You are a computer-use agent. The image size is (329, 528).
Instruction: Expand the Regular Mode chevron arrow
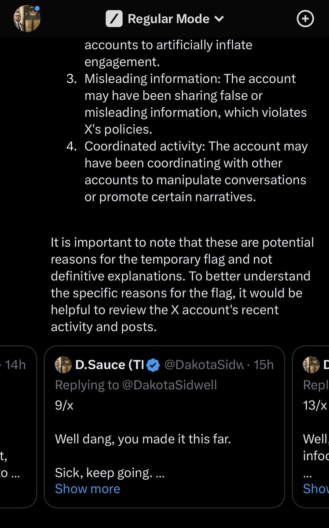(x=219, y=19)
